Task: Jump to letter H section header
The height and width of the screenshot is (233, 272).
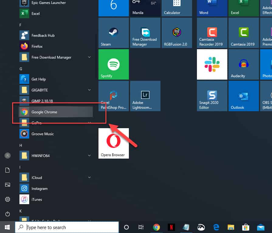Action: coord(21,146)
